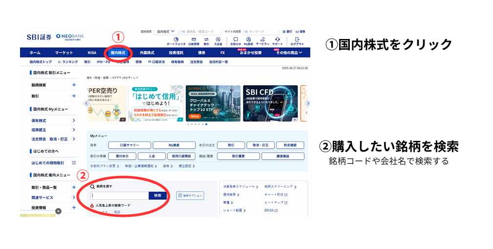The width and height of the screenshot is (493, 249).
Task: Open the ポートフォリオ portfolio icon
Action: [176, 40]
